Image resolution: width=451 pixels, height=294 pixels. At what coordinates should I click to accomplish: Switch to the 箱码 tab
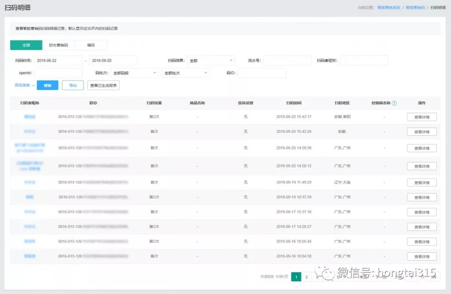pyautogui.click(x=91, y=45)
